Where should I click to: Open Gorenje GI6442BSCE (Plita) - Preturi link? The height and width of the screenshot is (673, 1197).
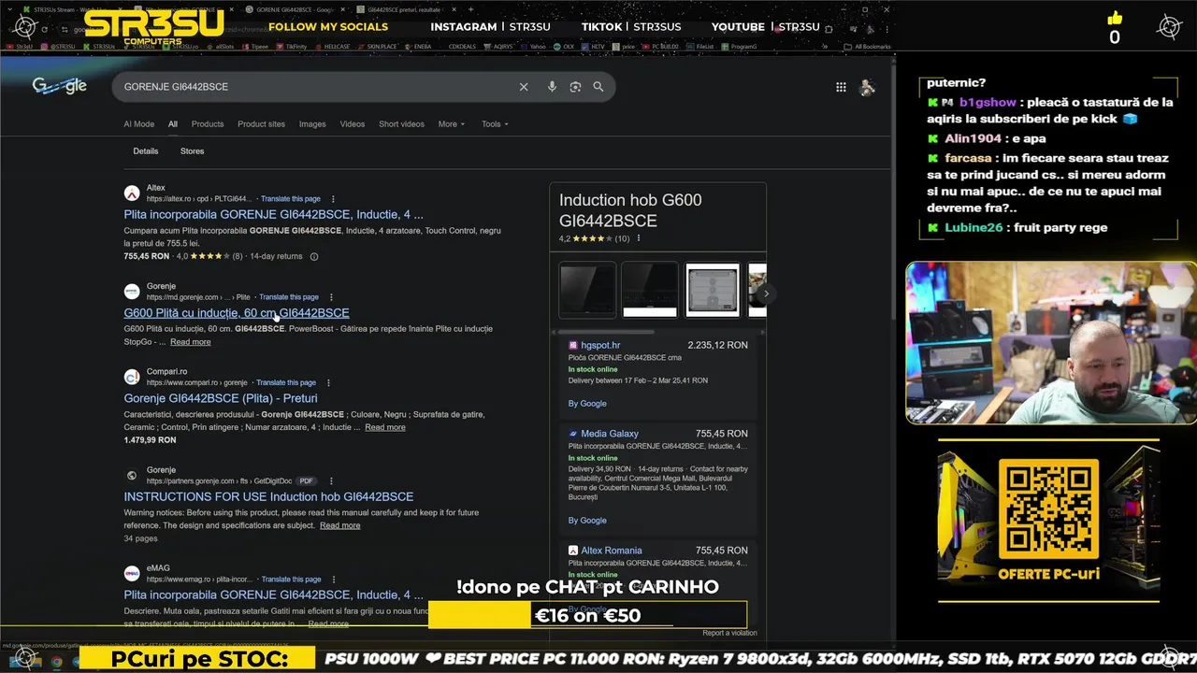pyautogui.click(x=221, y=398)
